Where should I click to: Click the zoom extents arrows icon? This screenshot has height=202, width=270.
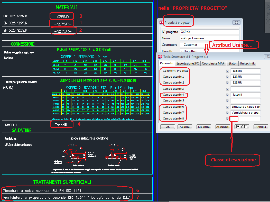(x=268, y=21)
